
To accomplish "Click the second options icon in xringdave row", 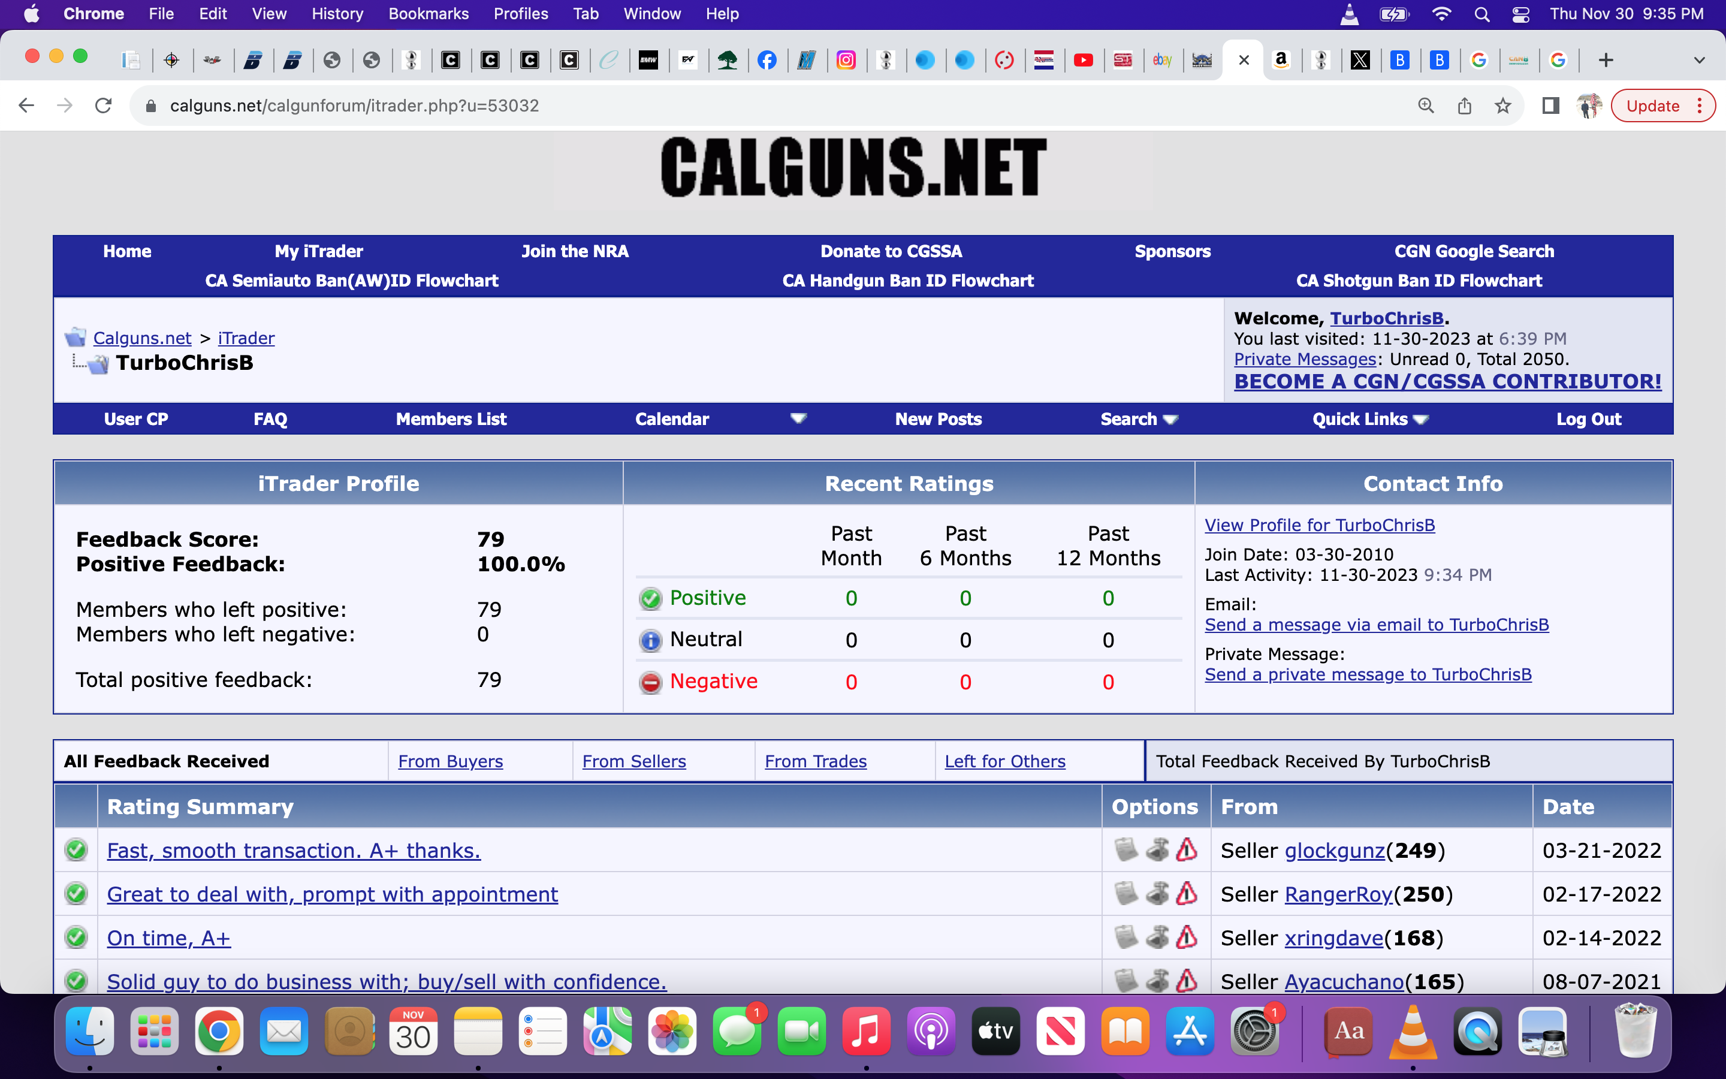I will point(1157,937).
